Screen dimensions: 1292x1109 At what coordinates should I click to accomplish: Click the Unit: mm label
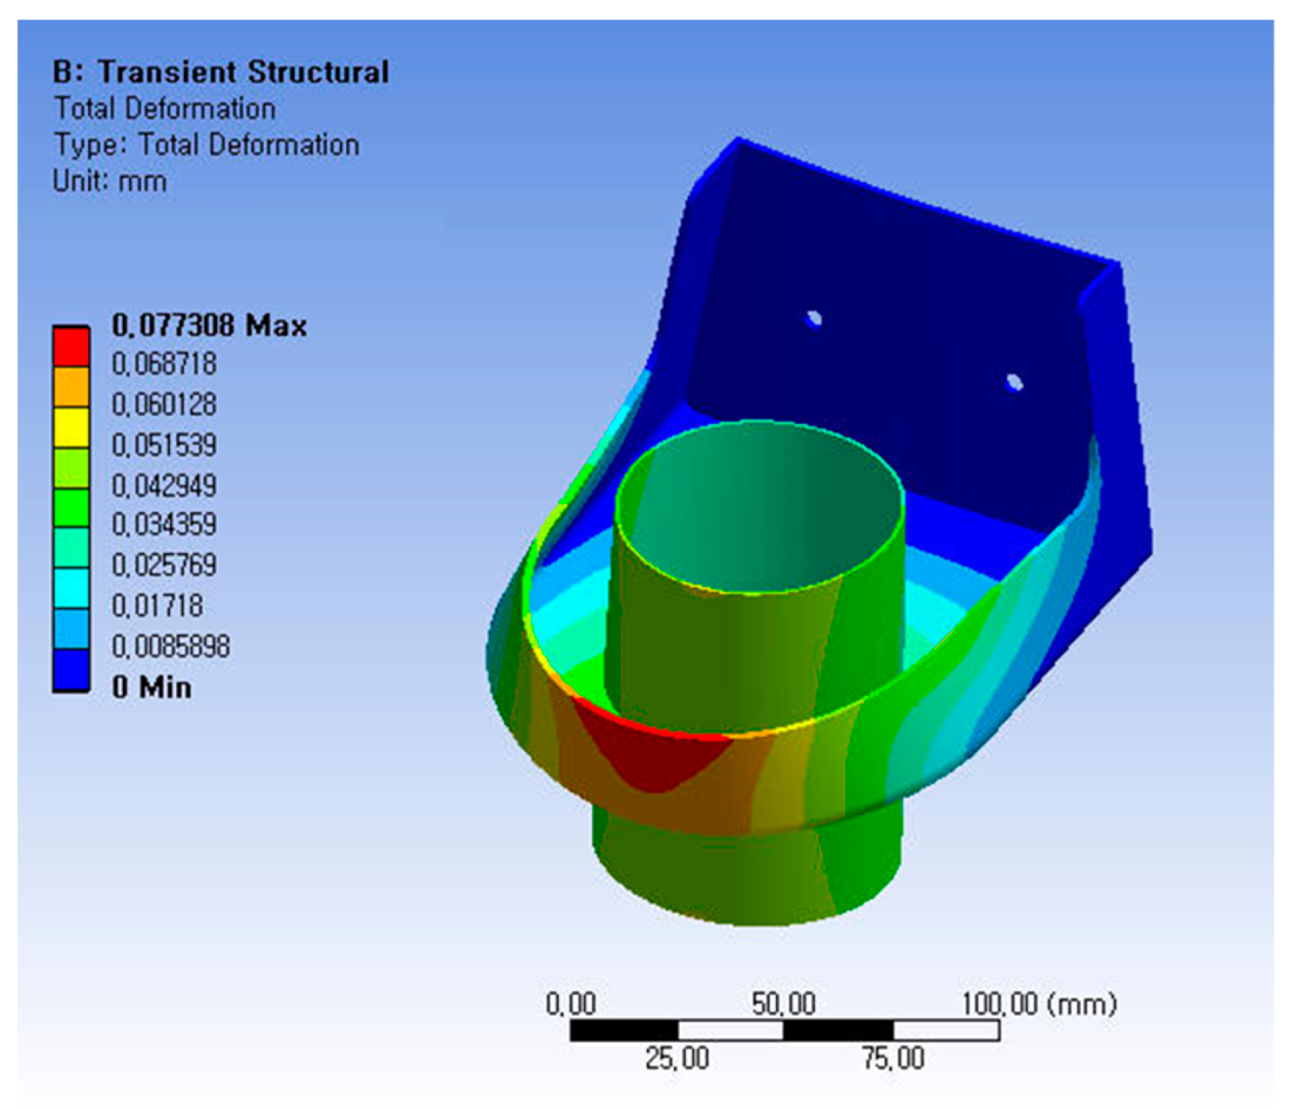pos(110,180)
